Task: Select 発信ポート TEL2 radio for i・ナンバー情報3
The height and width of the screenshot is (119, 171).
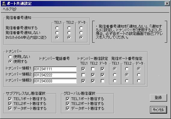Action: click(x=127, y=81)
